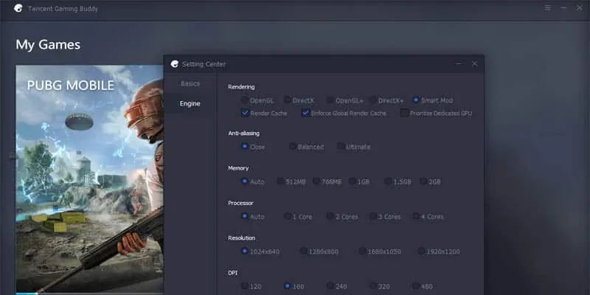Click the Memory section label
The width and height of the screenshot is (590, 295).
(x=238, y=168)
